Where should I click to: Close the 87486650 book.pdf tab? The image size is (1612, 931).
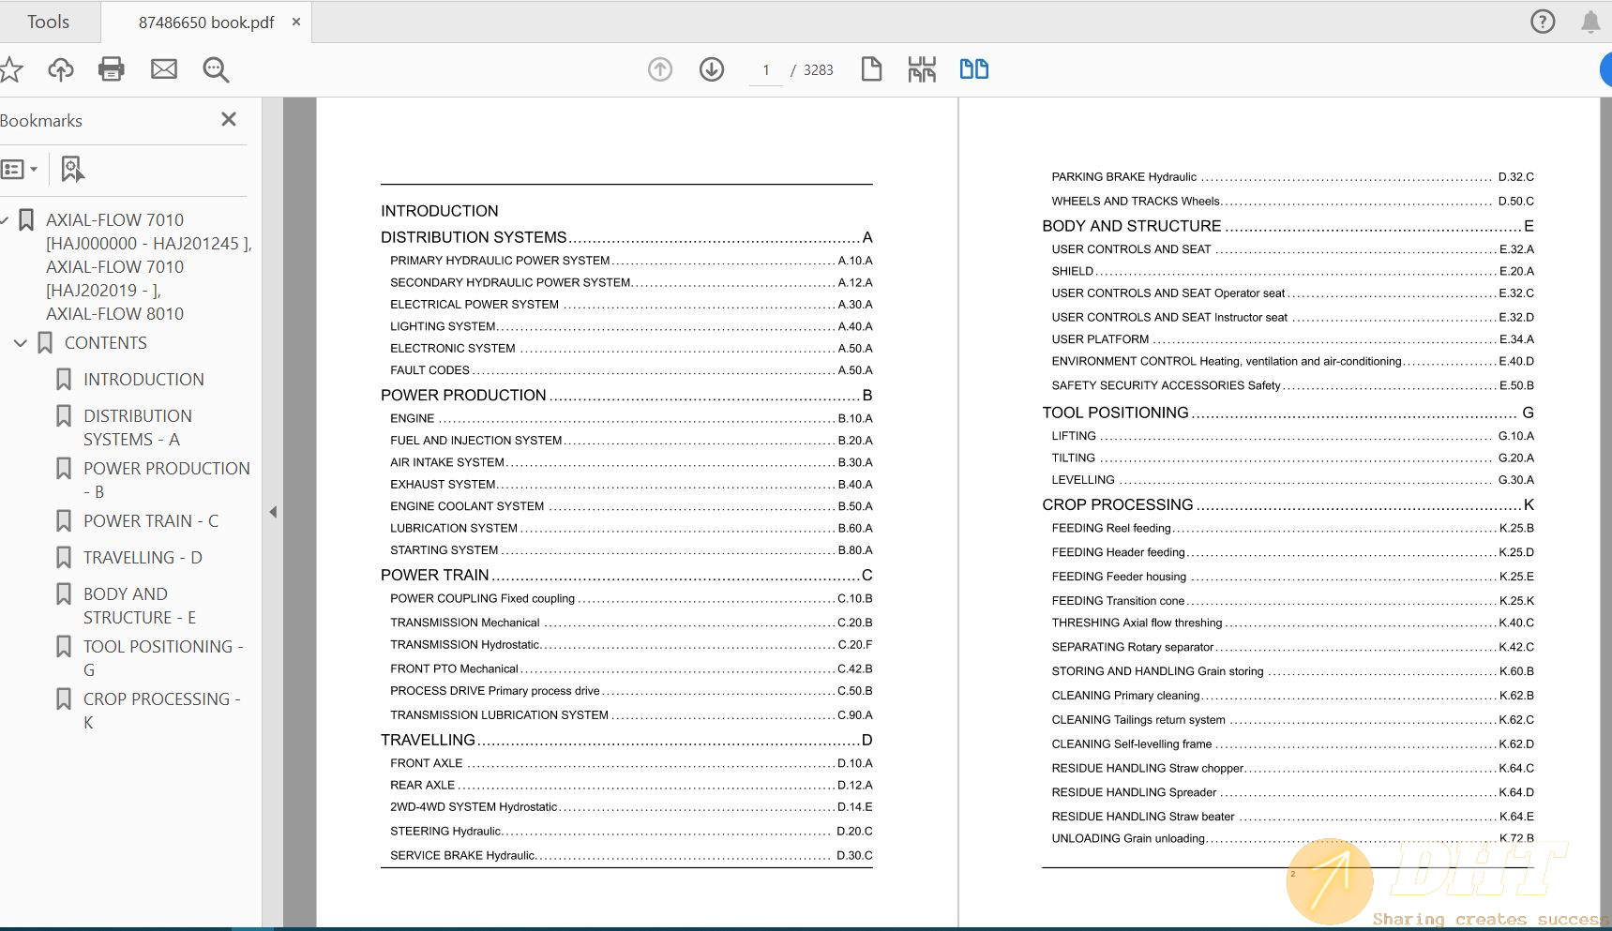[x=296, y=22]
